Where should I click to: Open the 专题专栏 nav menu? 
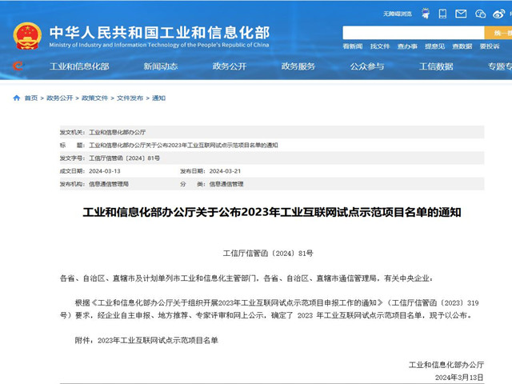point(500,66)
